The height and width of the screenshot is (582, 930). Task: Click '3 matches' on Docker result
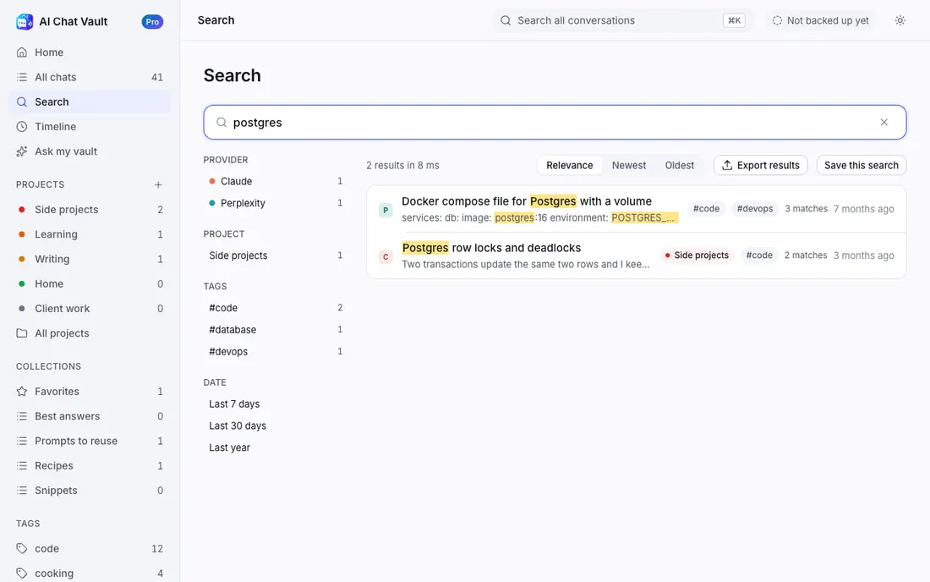coord(806,209)
